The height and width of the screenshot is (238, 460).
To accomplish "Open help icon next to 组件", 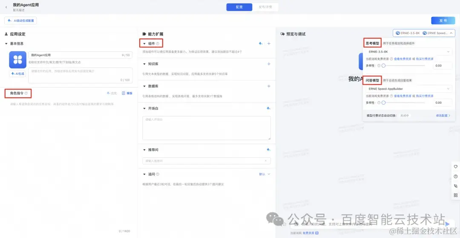I will [158, 44].
